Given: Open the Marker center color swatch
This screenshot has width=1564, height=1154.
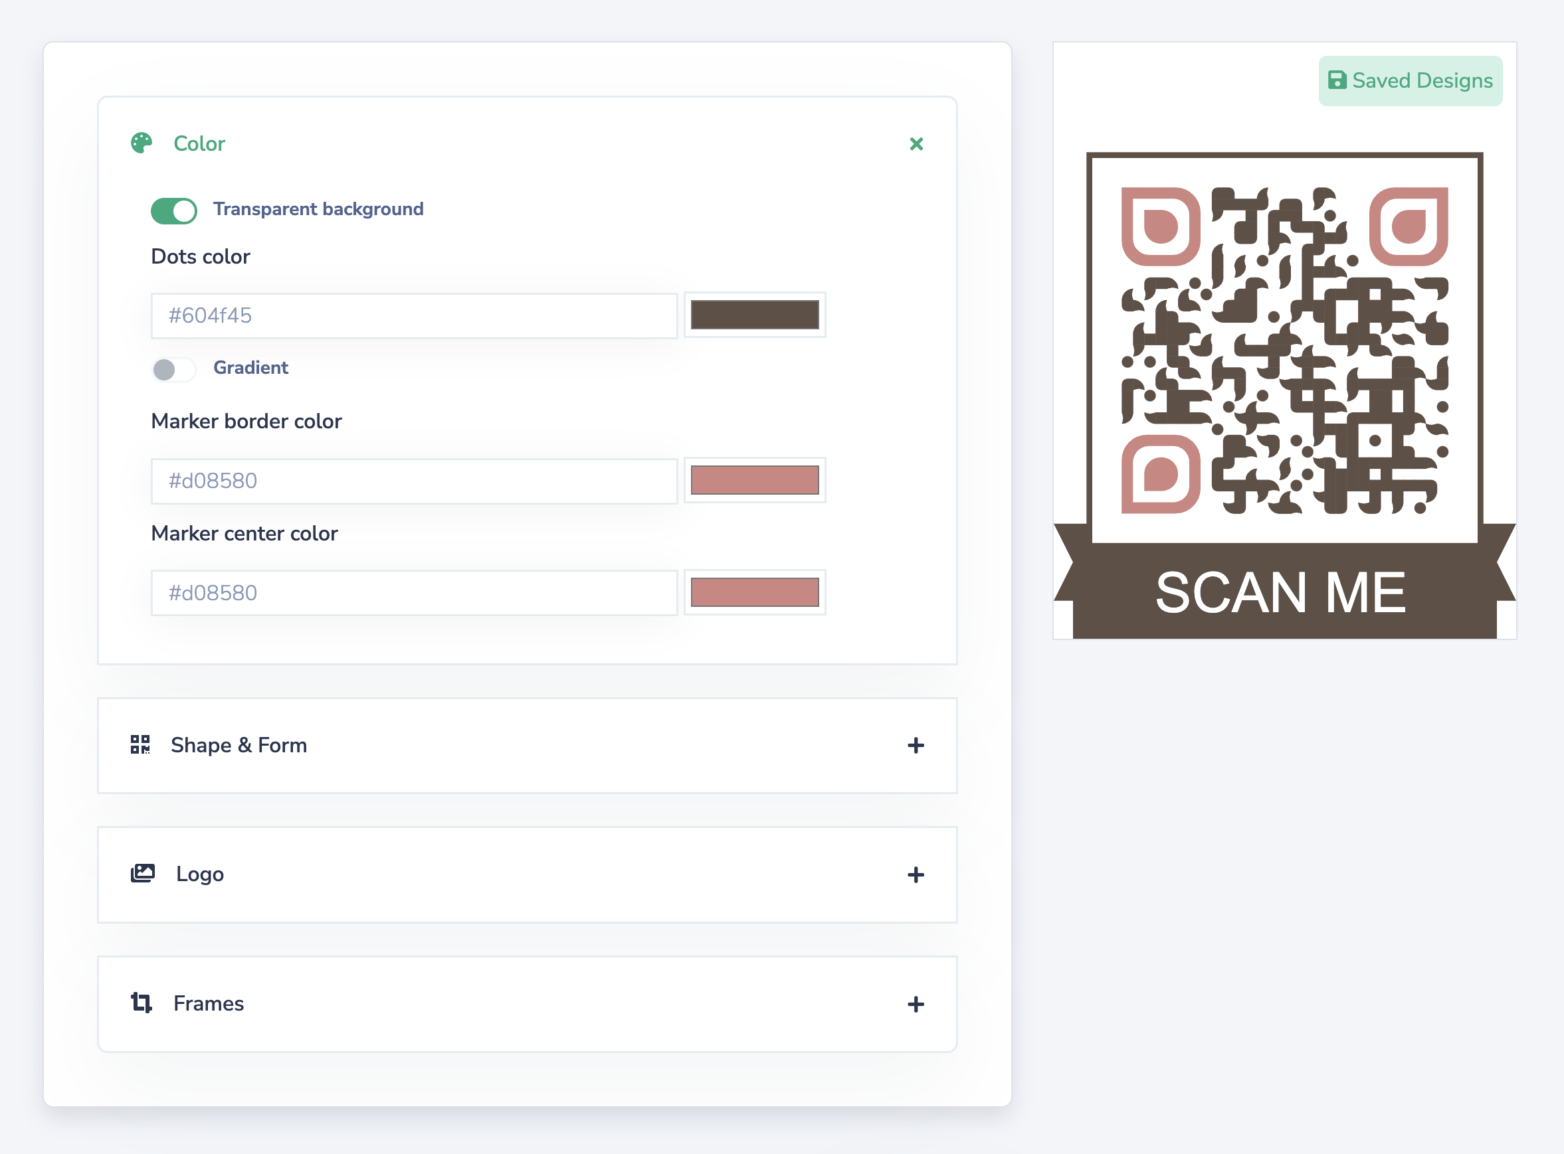Looking at the screenshot, I should coord(755,592).
